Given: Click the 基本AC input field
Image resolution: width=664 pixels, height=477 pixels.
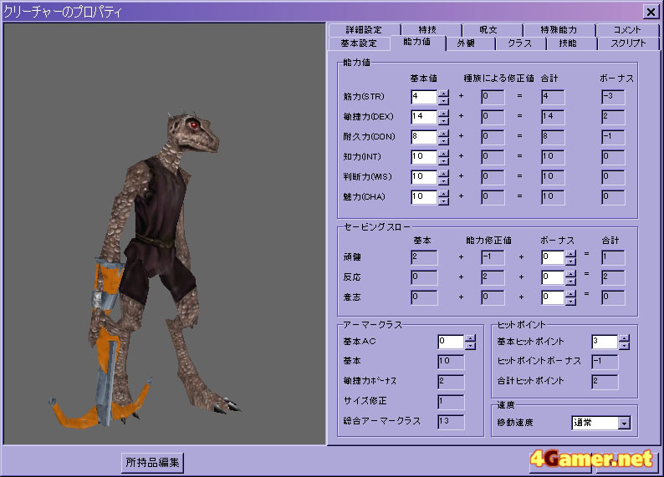Looking at the screenshot, I should click(x=451, y=343).
